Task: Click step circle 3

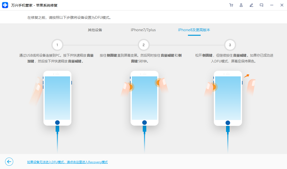Action: pos(230,45)
